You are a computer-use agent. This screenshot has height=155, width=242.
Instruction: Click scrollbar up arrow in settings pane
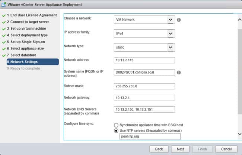tap(240, 20)
